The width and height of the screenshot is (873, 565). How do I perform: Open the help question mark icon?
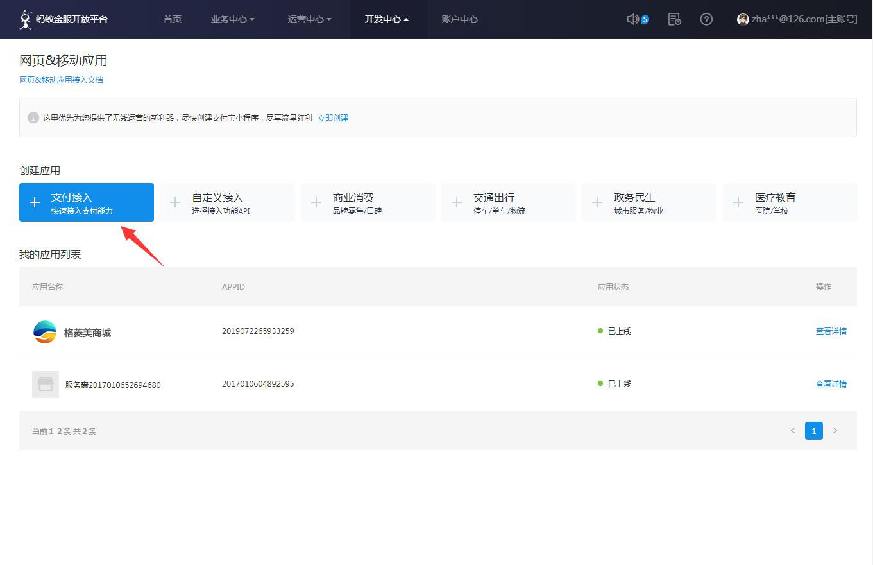[x=706, y=19]
